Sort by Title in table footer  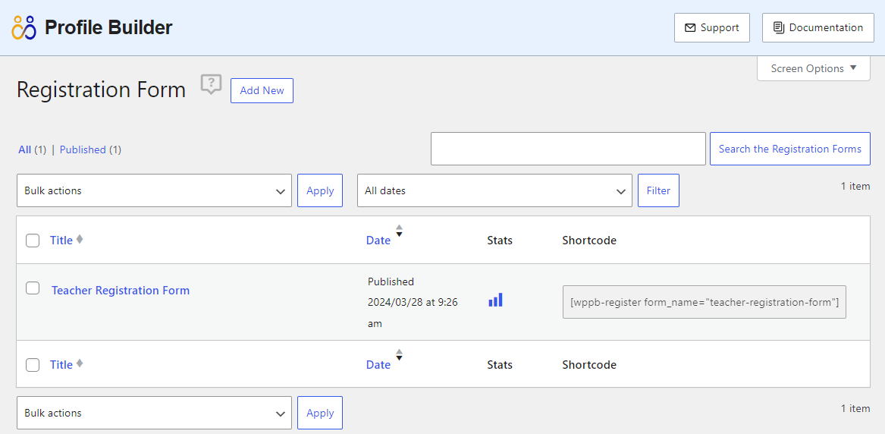[61, 365]
